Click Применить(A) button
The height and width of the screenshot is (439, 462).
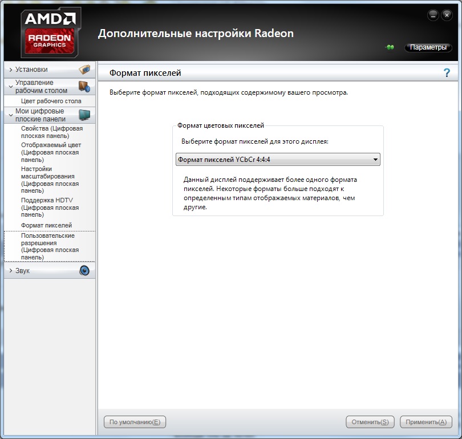point(426,422)
